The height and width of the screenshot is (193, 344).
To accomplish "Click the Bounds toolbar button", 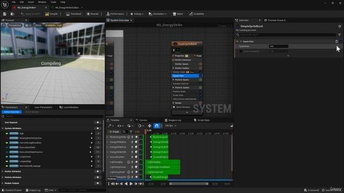I will pos(92,14).
